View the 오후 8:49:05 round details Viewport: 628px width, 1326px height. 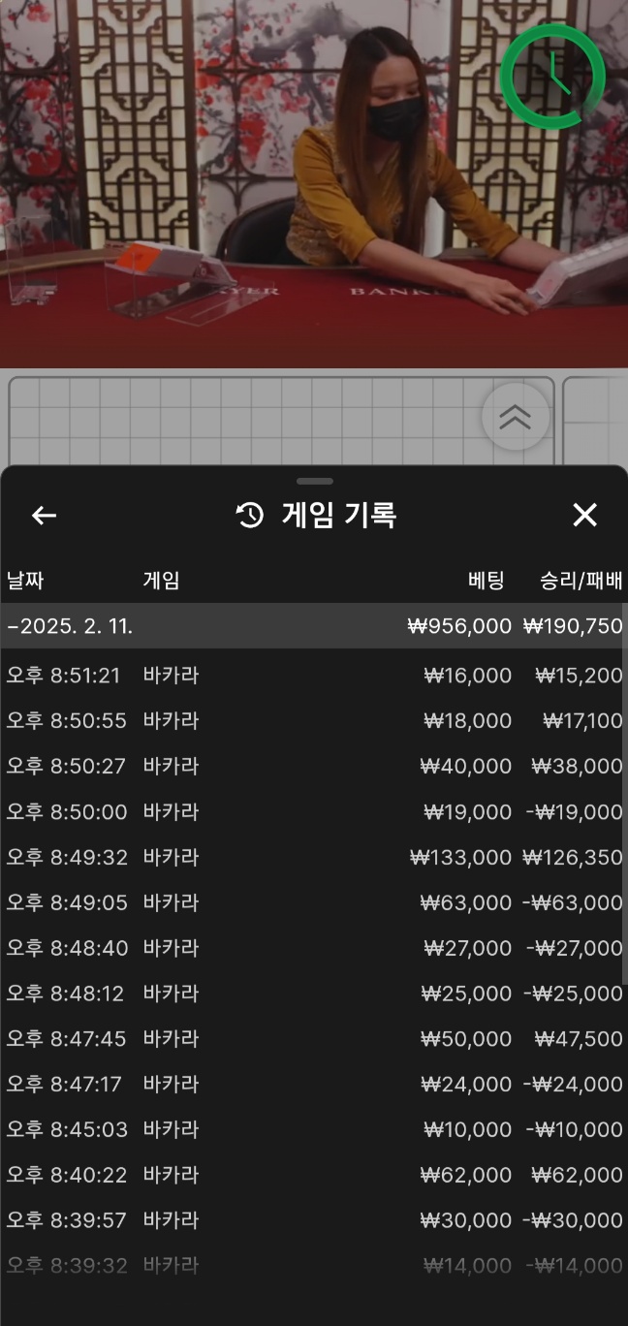click(x=314, y=903)
